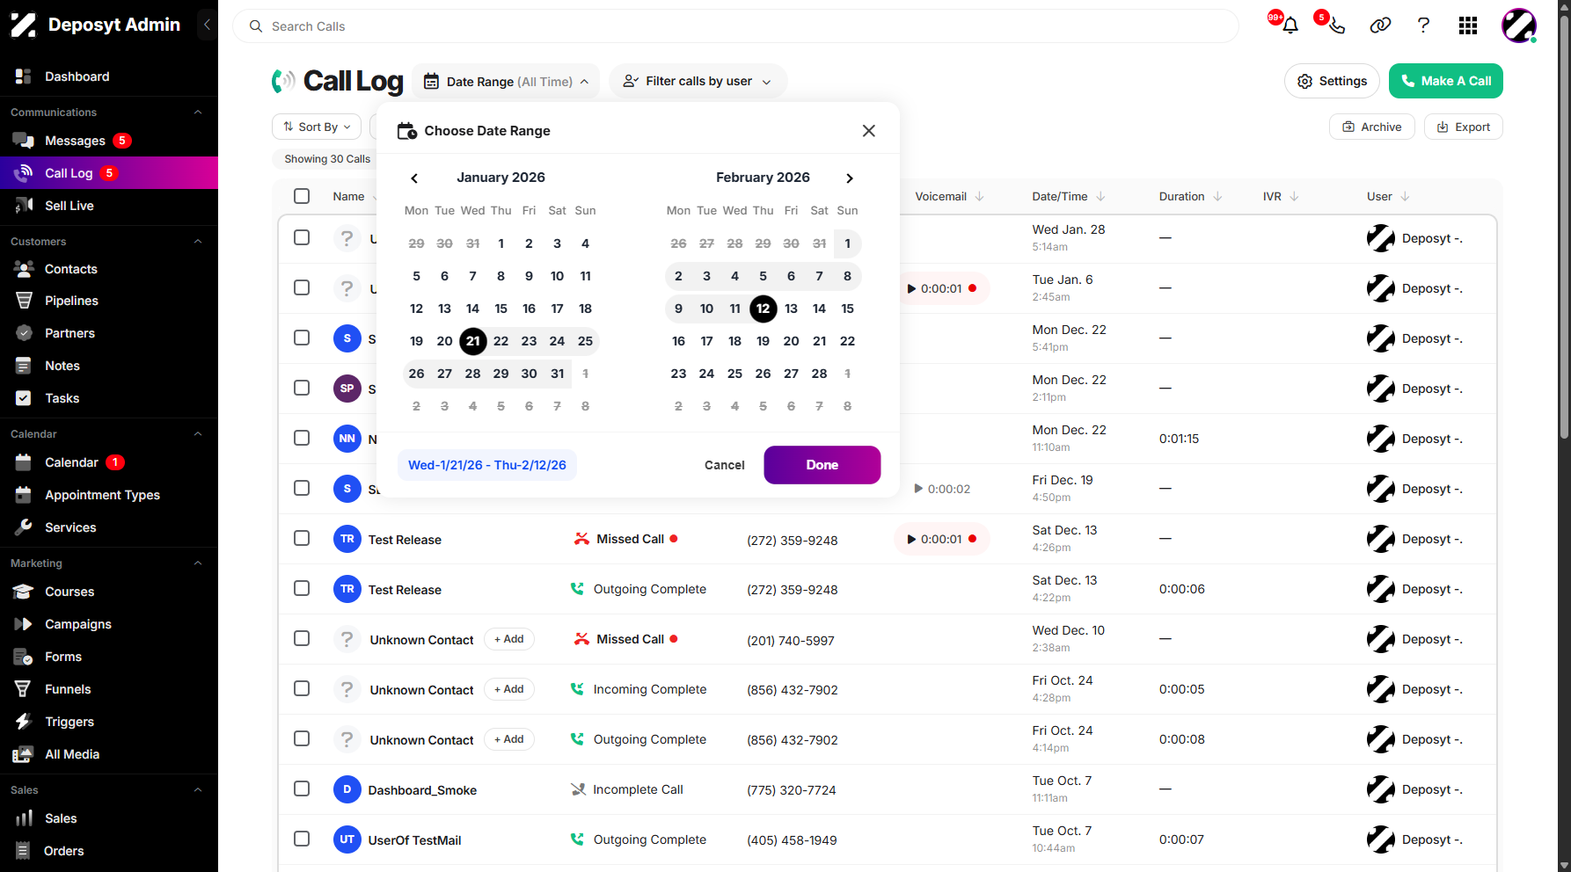Select checkbox for Dashboard_Smoke call
1571x872 pixels.
tap(302, 788)
